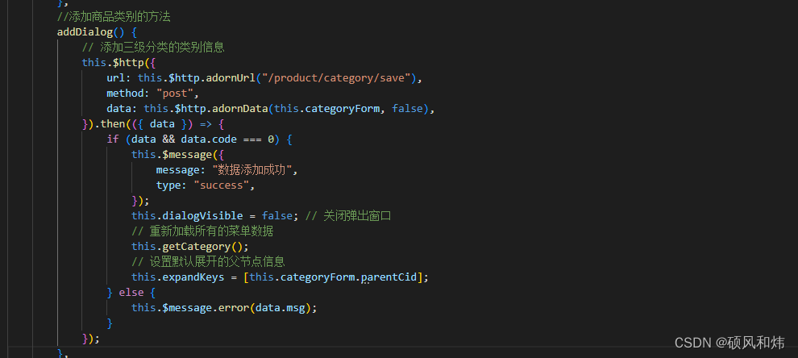Click the 添加商品类别的方法 comment line
Image resolution: width=798 pixels, height=358 pixels.
click(x=114, y=17)
